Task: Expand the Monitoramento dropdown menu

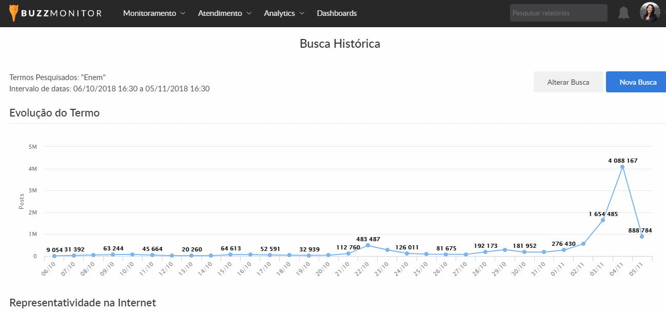Action: tap(154, 13)
